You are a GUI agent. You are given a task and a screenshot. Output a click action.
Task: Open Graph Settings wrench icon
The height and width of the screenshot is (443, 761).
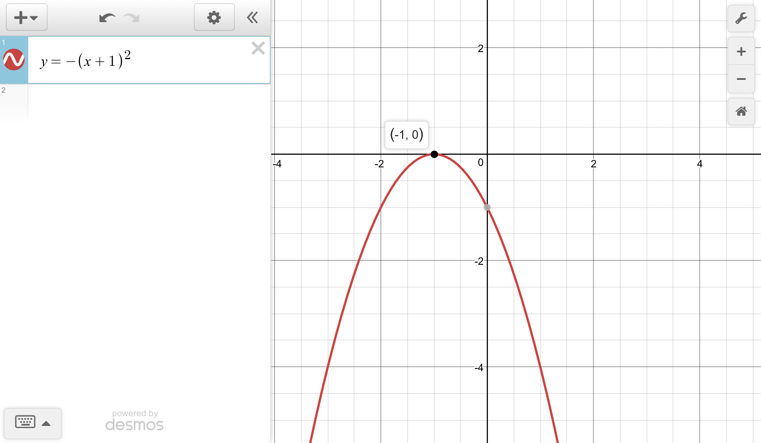pyautogui.click(x=741, y=18)
